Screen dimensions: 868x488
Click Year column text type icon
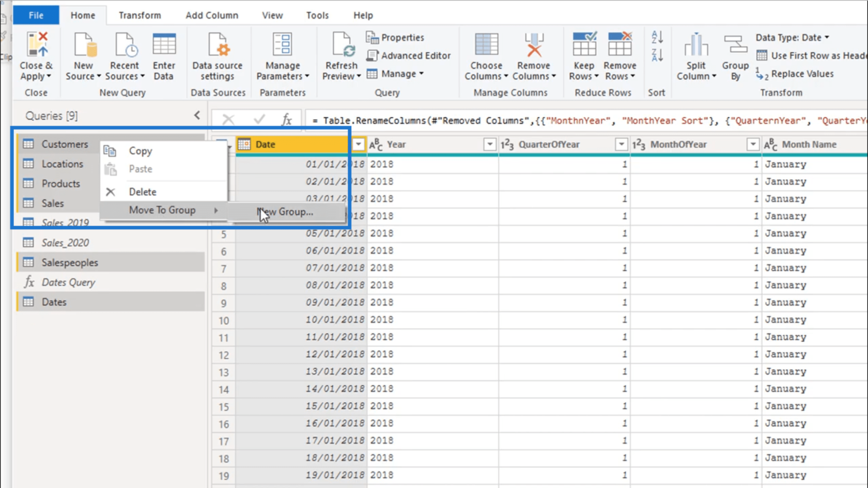[x=376, y=145]
